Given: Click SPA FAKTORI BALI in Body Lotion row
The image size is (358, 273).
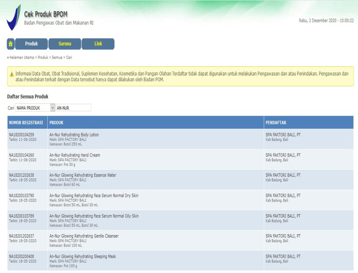Looking at the screenshot, I should 283,135.
